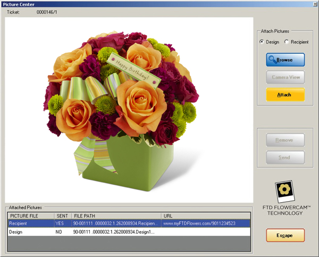Click the myFTDFlowers URL in the Recipient row
This screenshot has width=319, height=257.
[x=199, y=224]
